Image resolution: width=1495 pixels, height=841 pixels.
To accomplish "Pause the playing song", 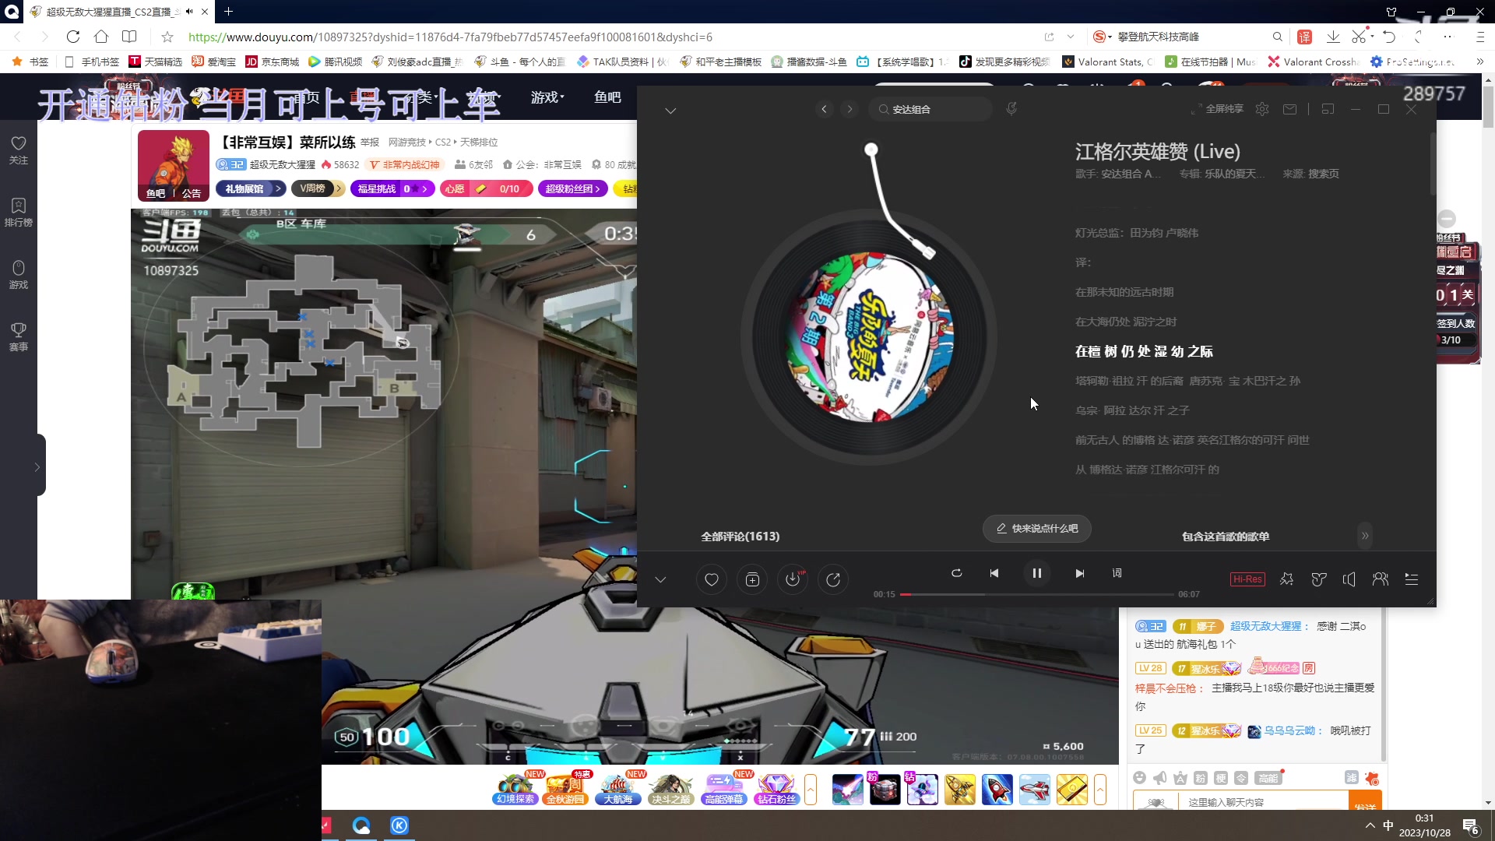I will [1037, 573].
